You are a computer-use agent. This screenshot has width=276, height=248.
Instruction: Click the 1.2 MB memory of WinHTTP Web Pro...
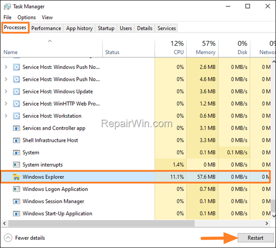tap(208, 104)
